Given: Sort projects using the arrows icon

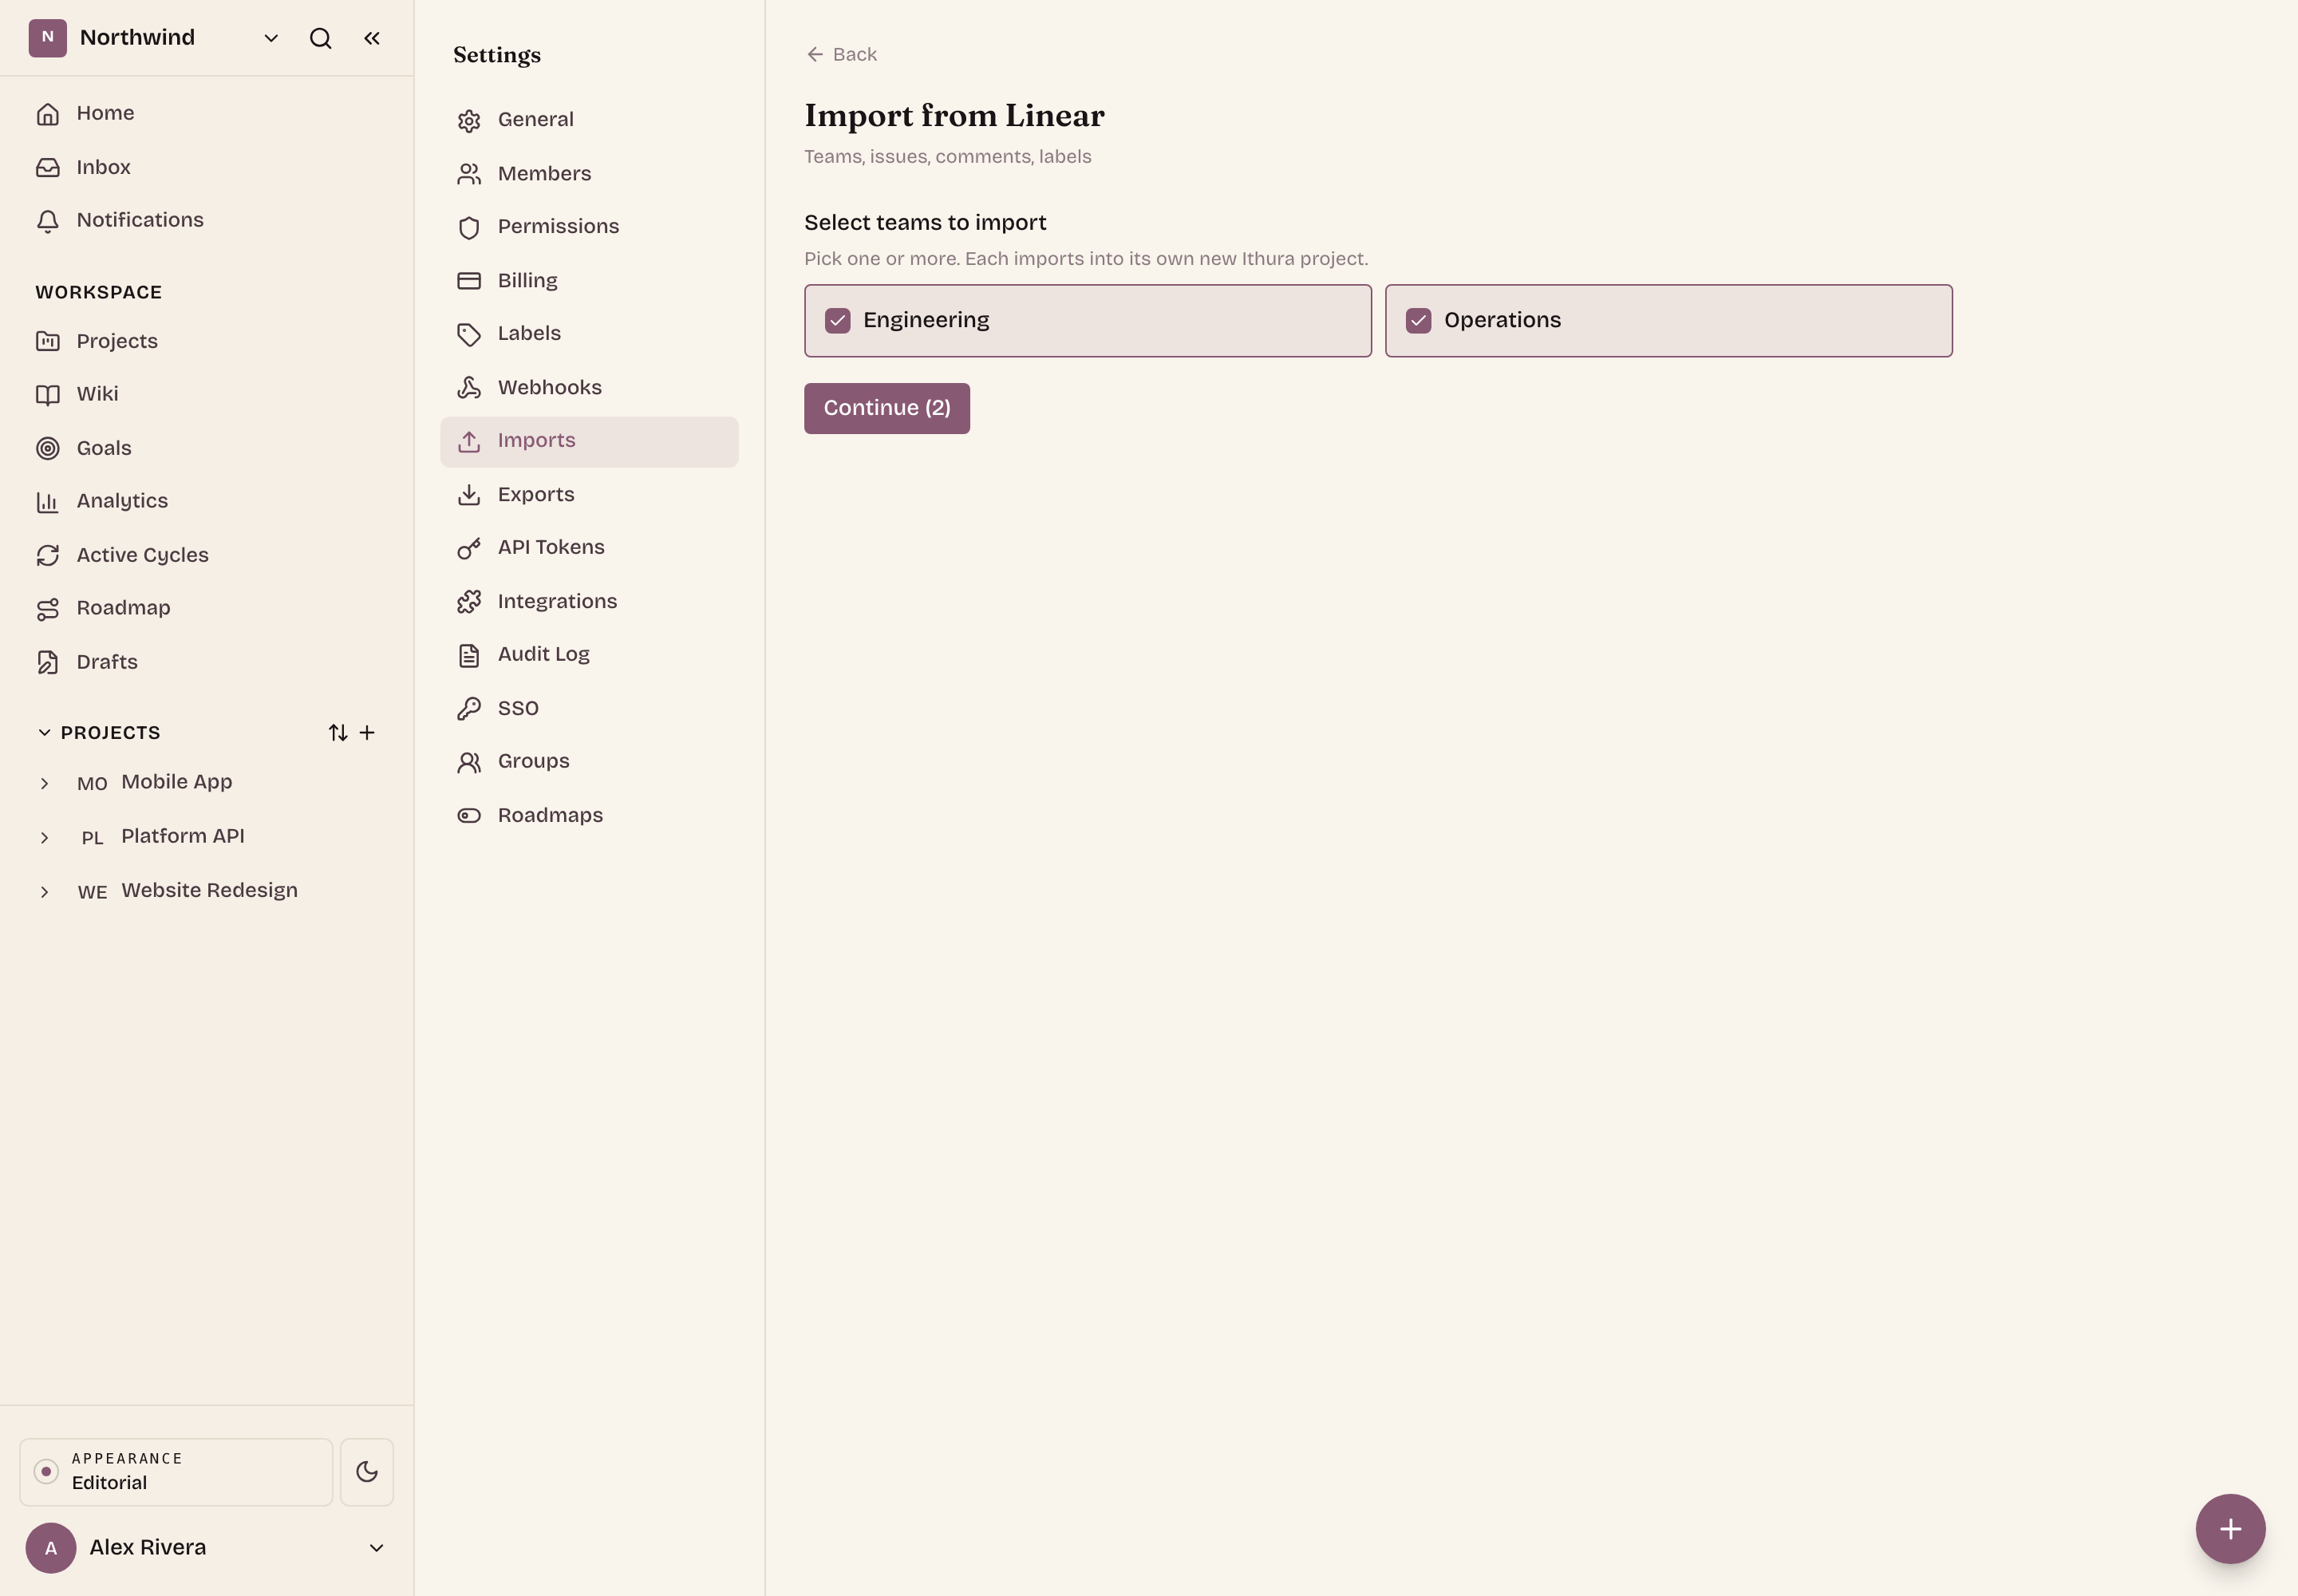Looking at the screenshot, I should [x=338, y=733].
